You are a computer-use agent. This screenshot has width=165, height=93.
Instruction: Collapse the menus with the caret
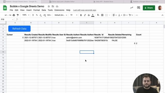pos(162,15)
